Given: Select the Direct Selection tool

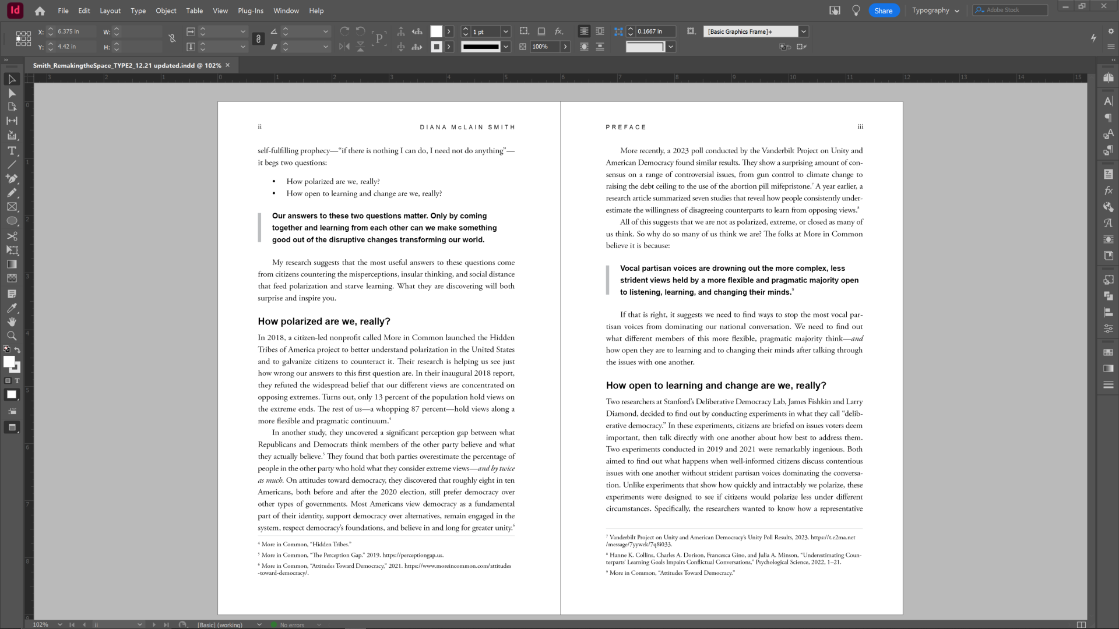Looking at the screenshot, I should tap(12, 93).
